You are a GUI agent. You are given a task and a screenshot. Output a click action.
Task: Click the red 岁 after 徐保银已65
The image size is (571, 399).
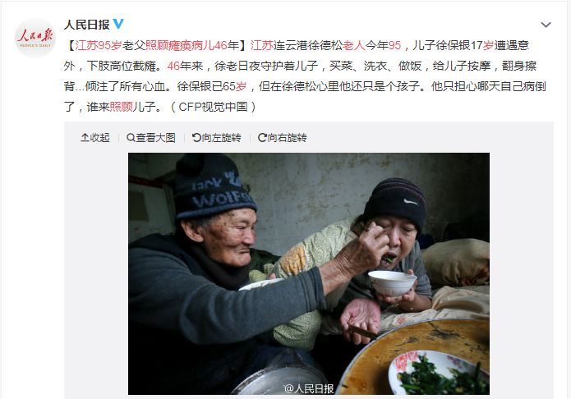241,86
